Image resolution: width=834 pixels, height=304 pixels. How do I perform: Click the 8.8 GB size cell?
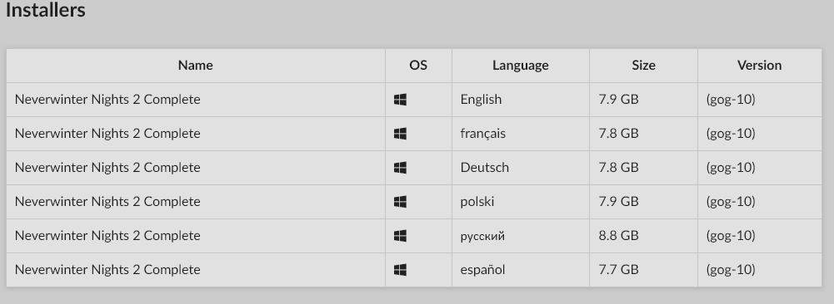click(x=618, y=235)
